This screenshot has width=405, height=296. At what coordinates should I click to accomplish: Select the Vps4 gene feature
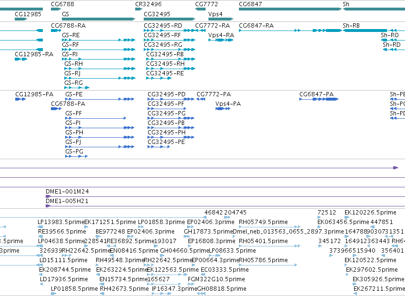tap(221, 19)
